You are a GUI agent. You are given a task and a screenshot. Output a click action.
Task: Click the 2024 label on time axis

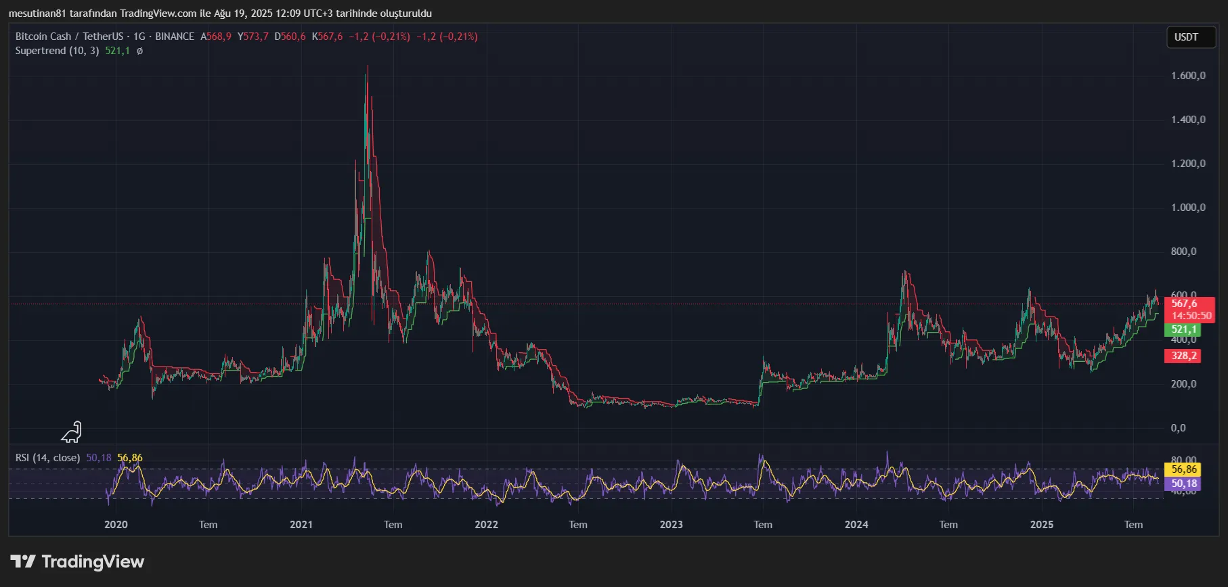856,525
